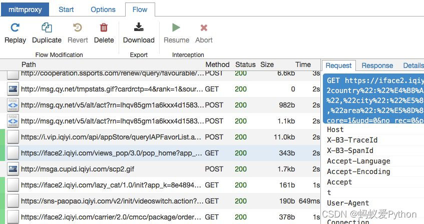Sort flows by Size column header
This screenshot has height=224, width=424.
pos(267,64)
